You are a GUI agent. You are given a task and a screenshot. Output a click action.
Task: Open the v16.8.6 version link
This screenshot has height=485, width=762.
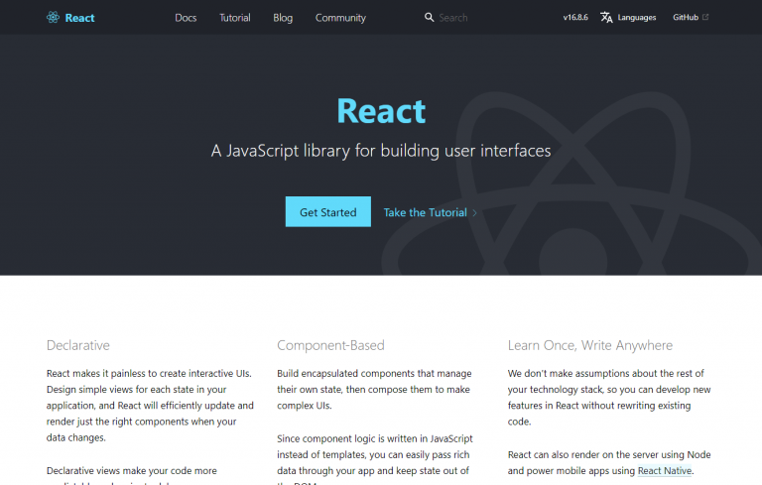click(576, 18)
